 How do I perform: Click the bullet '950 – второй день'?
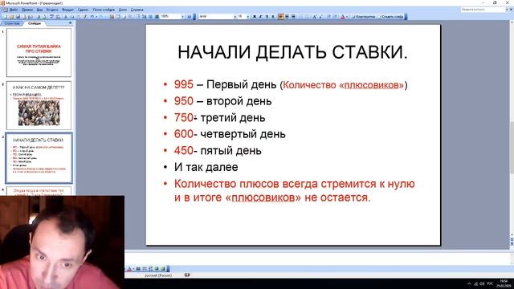coord(223,101)
